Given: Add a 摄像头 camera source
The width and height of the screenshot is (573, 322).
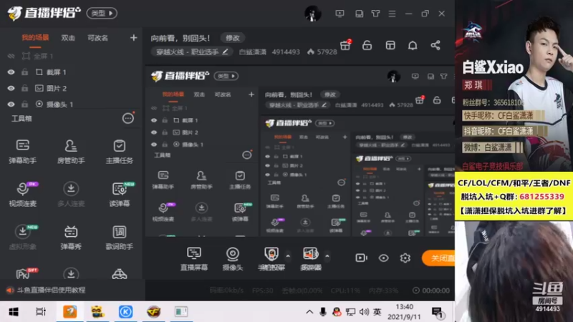Looking at the screenshot, I should (x=232, y=259).
